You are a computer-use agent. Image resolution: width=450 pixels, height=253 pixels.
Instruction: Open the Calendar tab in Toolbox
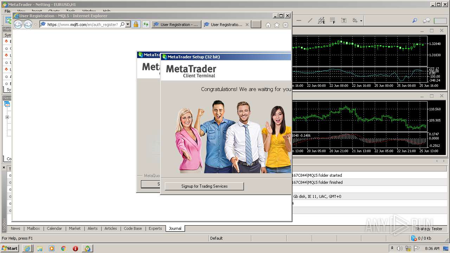point(54,228)
